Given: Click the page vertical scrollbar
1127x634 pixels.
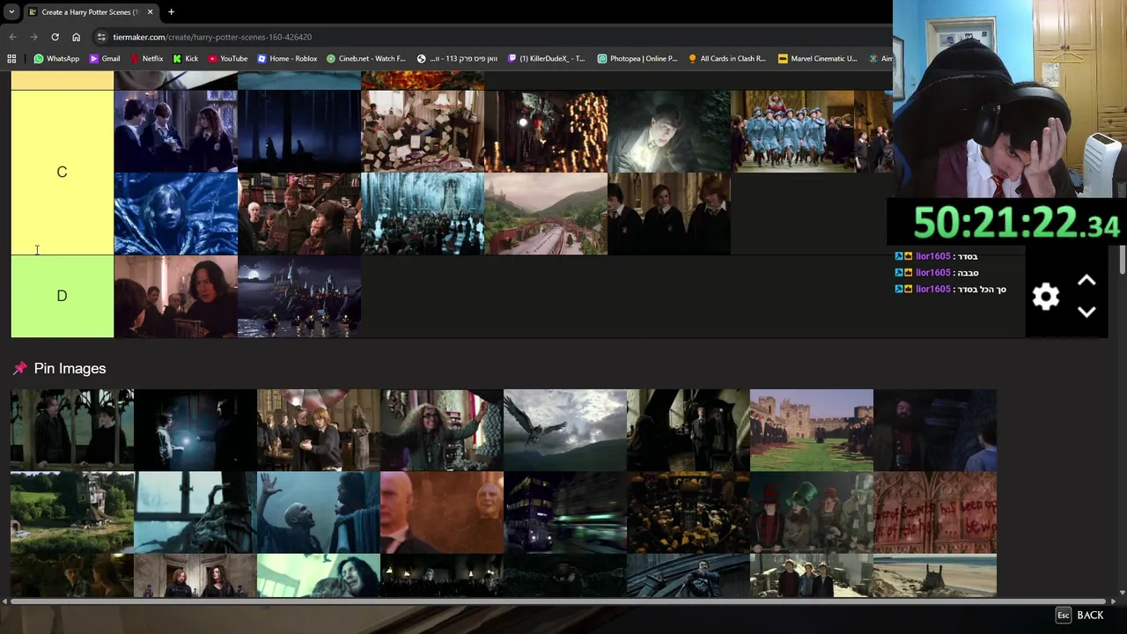Looking at the screenshot, I should pos(1122,261).
